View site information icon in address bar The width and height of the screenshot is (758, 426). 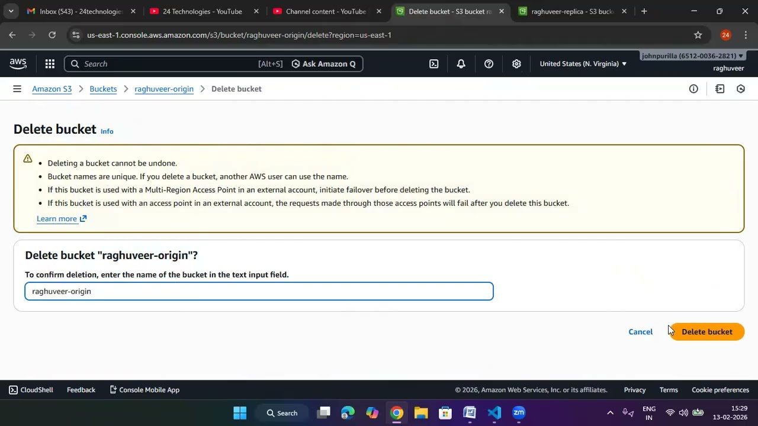(x=75, y=35)
